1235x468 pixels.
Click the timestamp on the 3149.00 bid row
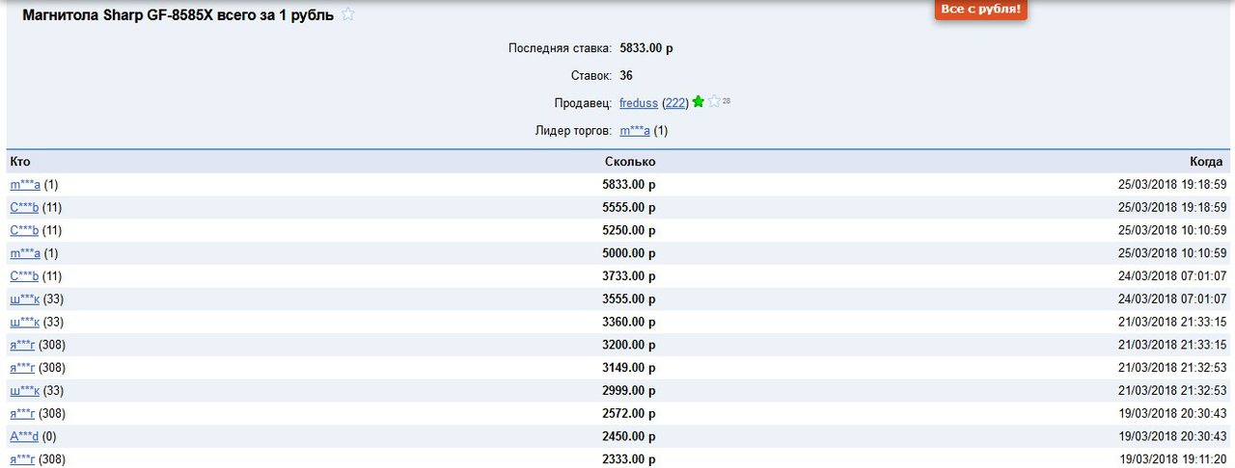[1172, 368]
